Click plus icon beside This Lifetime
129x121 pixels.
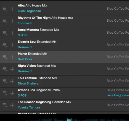tap(12, 81)
